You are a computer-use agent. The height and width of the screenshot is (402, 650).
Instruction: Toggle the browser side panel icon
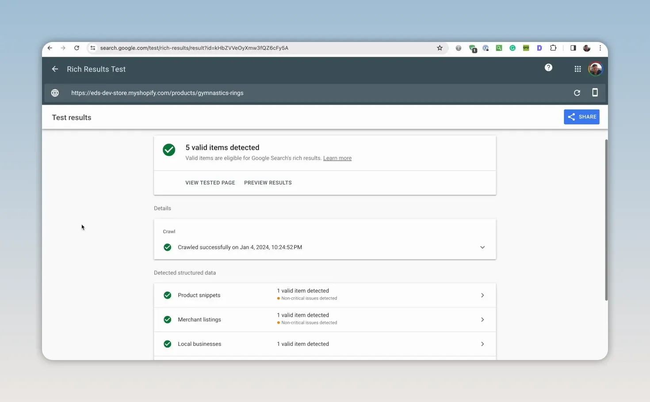pos(573,48)
